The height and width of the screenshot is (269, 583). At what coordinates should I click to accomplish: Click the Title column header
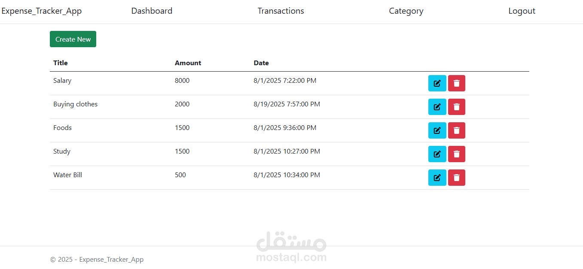61,63
